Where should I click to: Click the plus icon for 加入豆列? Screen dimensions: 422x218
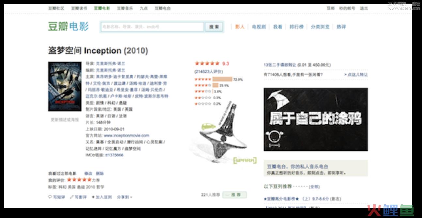tap(93, 197)
